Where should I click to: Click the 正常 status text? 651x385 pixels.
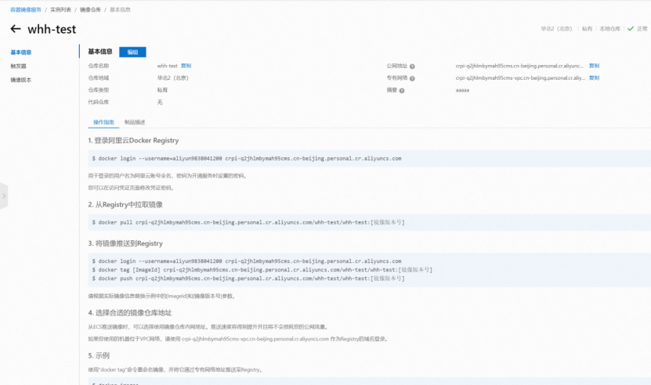(642, 29)
